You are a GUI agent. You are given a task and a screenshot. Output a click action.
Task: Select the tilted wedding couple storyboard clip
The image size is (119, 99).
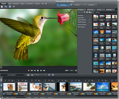[x=49, y=87]
